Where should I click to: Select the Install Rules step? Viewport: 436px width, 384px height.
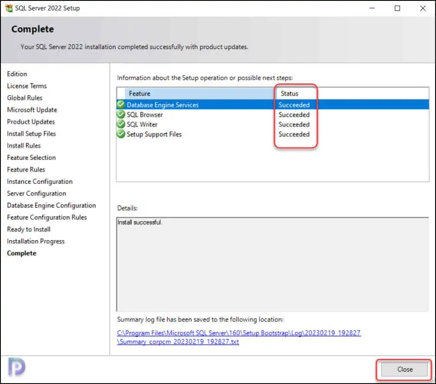24,146
